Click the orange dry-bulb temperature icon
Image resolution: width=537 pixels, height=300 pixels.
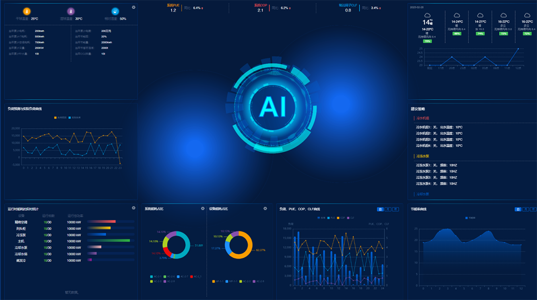pos(27,11)
